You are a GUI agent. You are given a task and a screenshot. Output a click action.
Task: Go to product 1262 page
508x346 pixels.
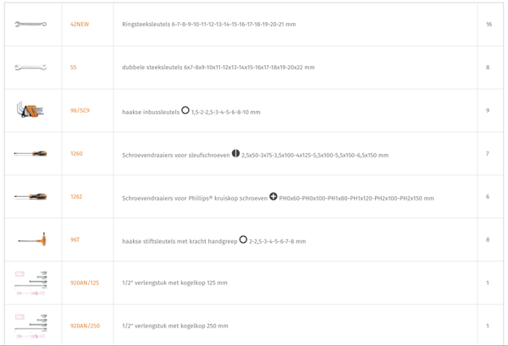pyautogui.click(x=76, y=197)
